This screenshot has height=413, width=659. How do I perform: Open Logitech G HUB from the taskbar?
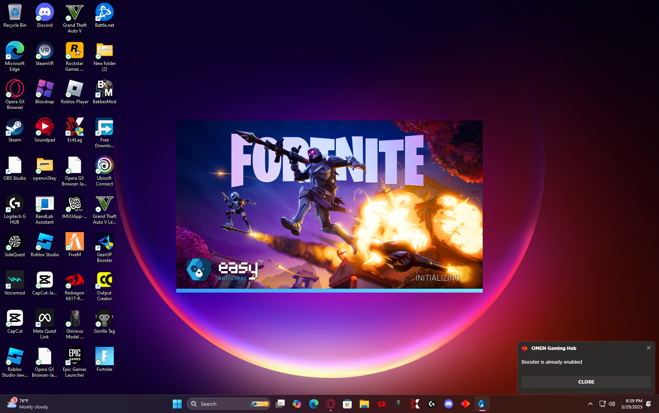point(432,404)
